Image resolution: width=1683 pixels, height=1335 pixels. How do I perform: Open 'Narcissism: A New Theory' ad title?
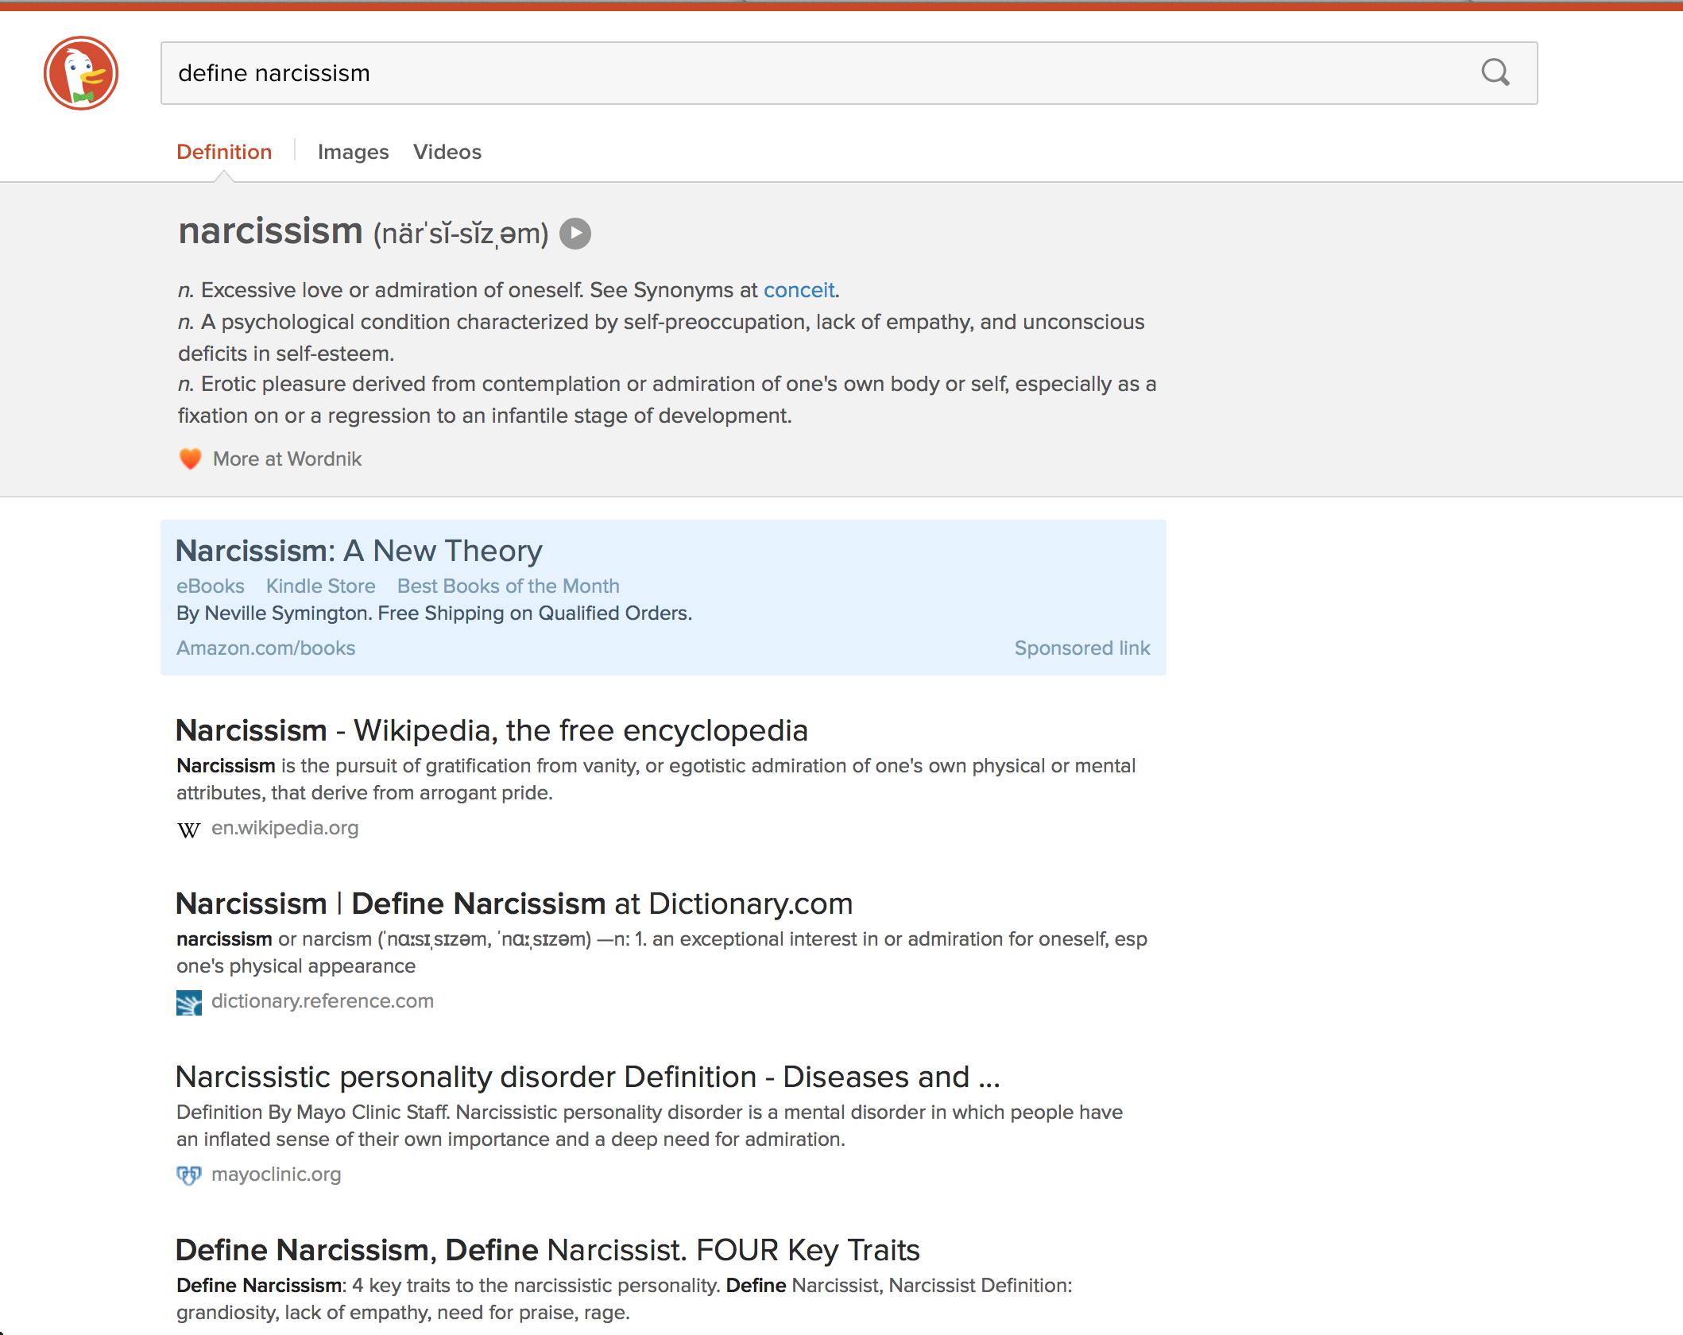(x=358, y=551)
